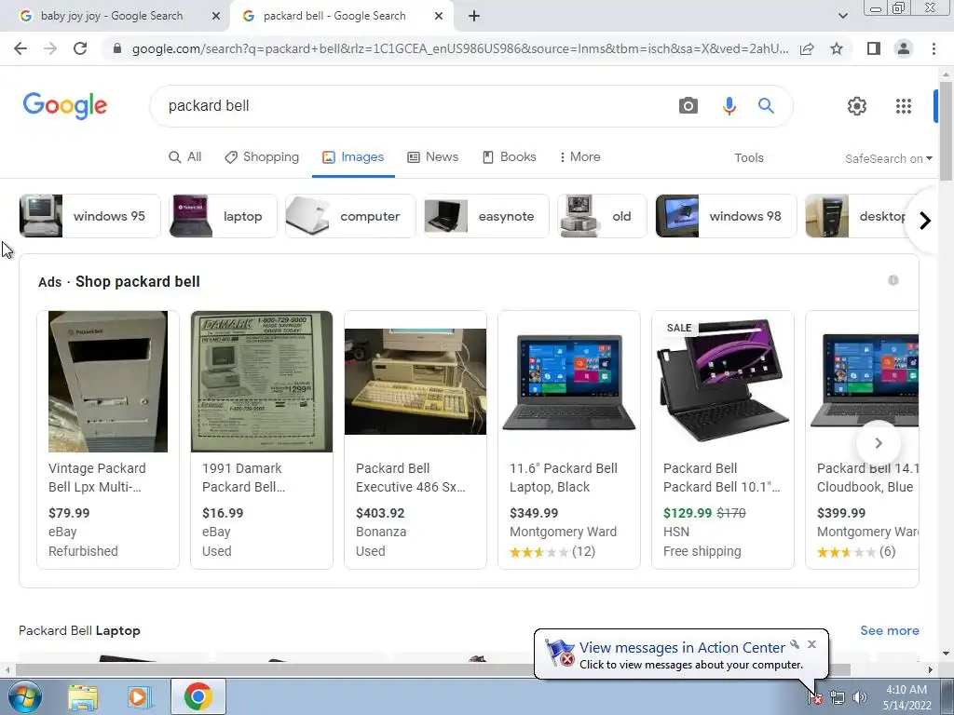
Task: Bookmark this page with the star icon
Action: [837, 48]
